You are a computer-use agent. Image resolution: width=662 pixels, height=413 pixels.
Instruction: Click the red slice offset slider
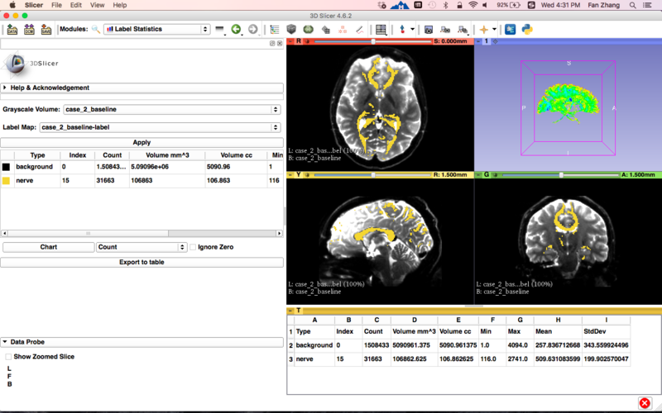click(372, 40)
